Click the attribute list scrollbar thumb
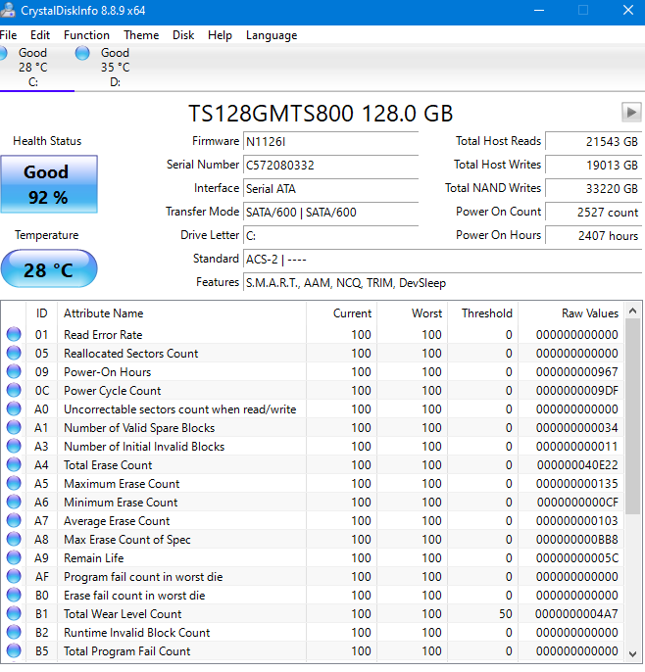Viewport: 645px width, 672px height. [x=632, y=416]
